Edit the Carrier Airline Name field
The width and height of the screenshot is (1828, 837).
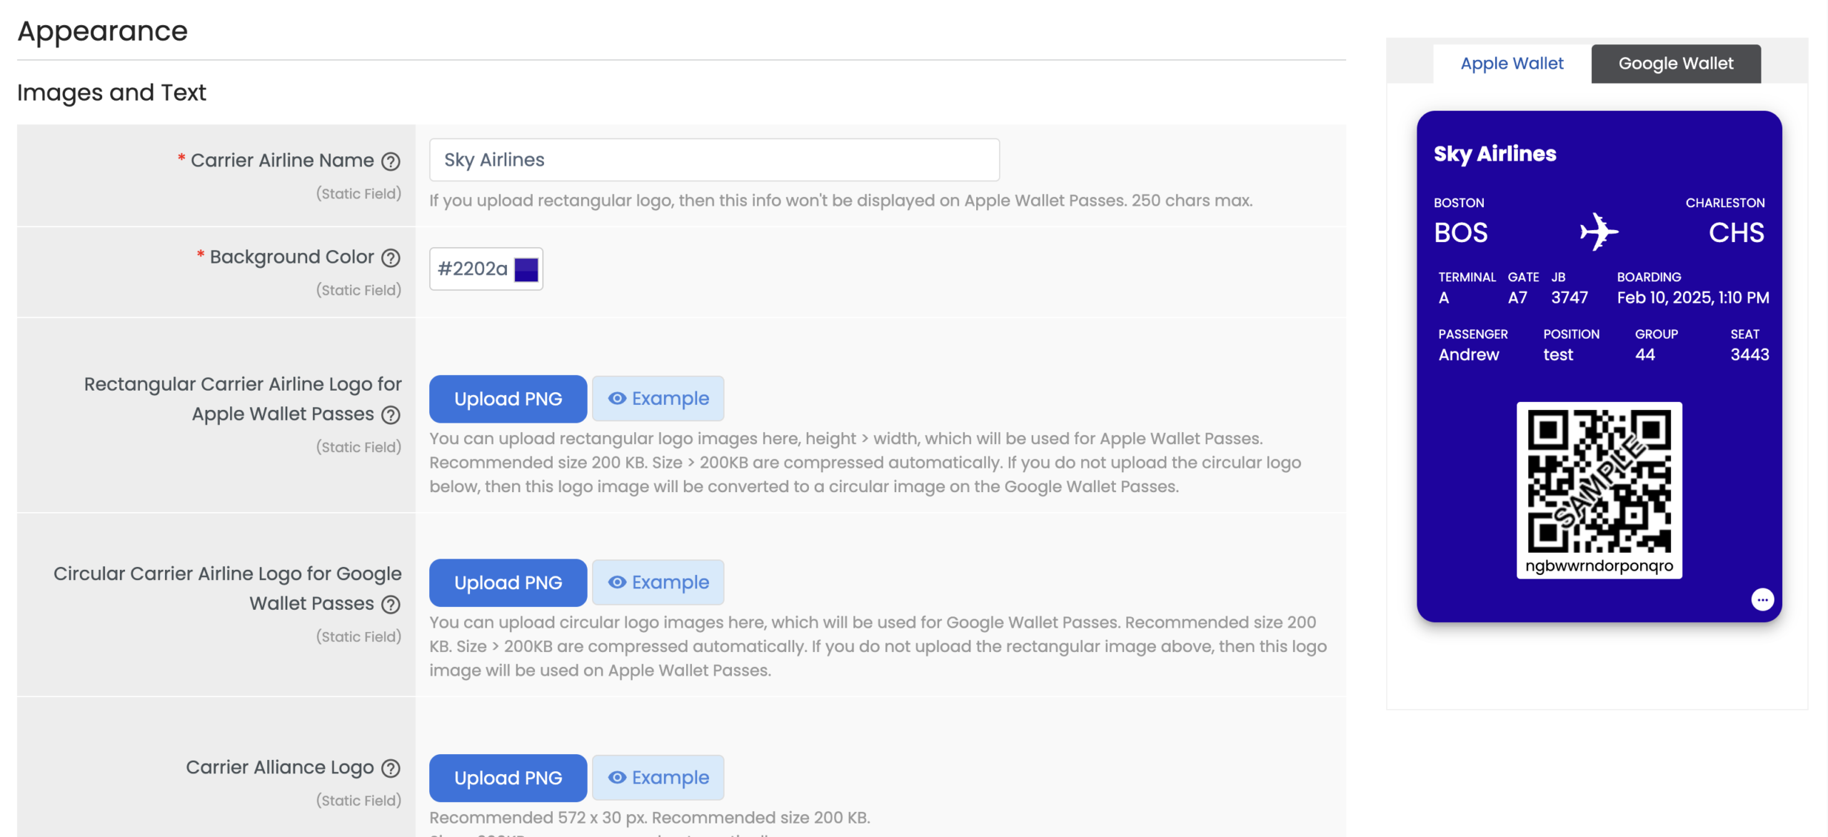(x=714, y=159)
